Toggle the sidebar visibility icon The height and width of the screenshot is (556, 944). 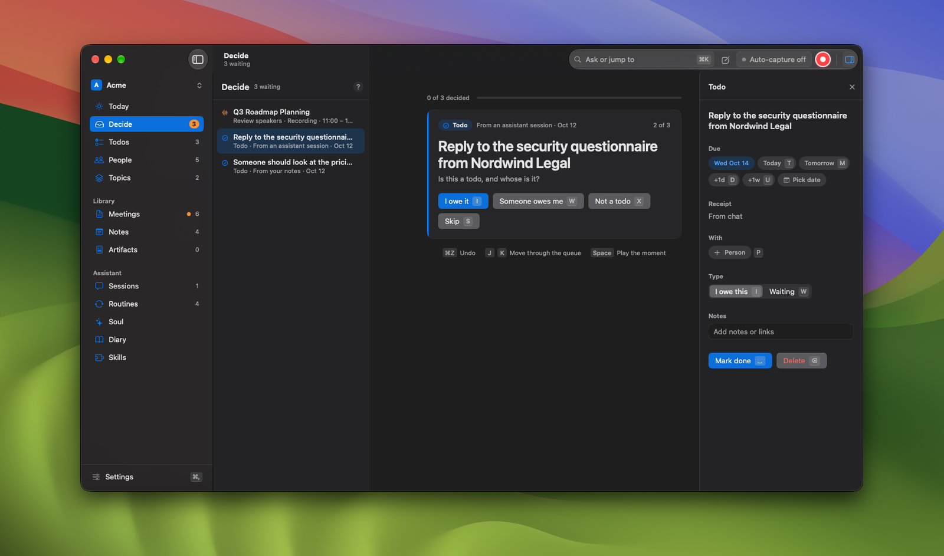tap(198, 60)
